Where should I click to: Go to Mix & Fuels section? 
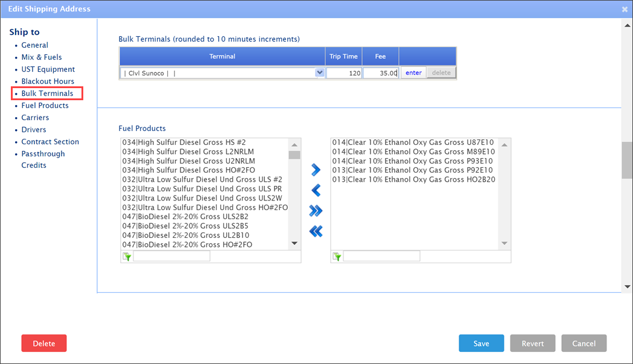pyautogui.click(x=42, y=57)
